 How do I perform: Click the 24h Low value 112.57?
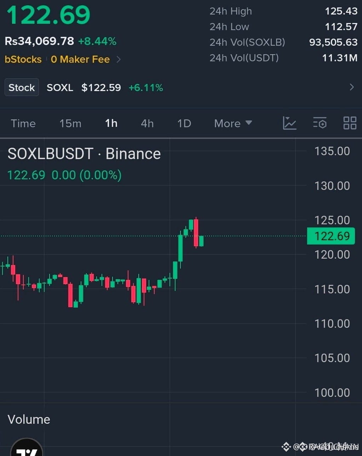pos(341,27)
